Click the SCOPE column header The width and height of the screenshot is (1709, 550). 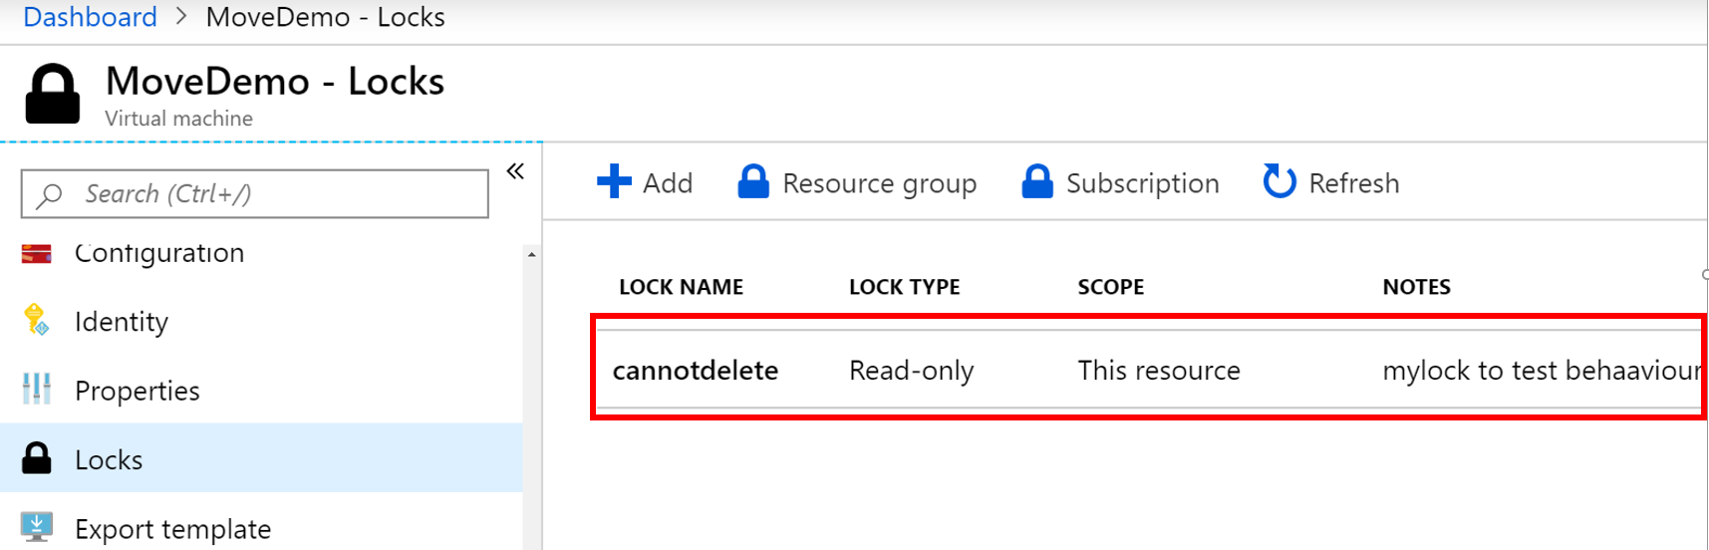tap(1110, 287)
